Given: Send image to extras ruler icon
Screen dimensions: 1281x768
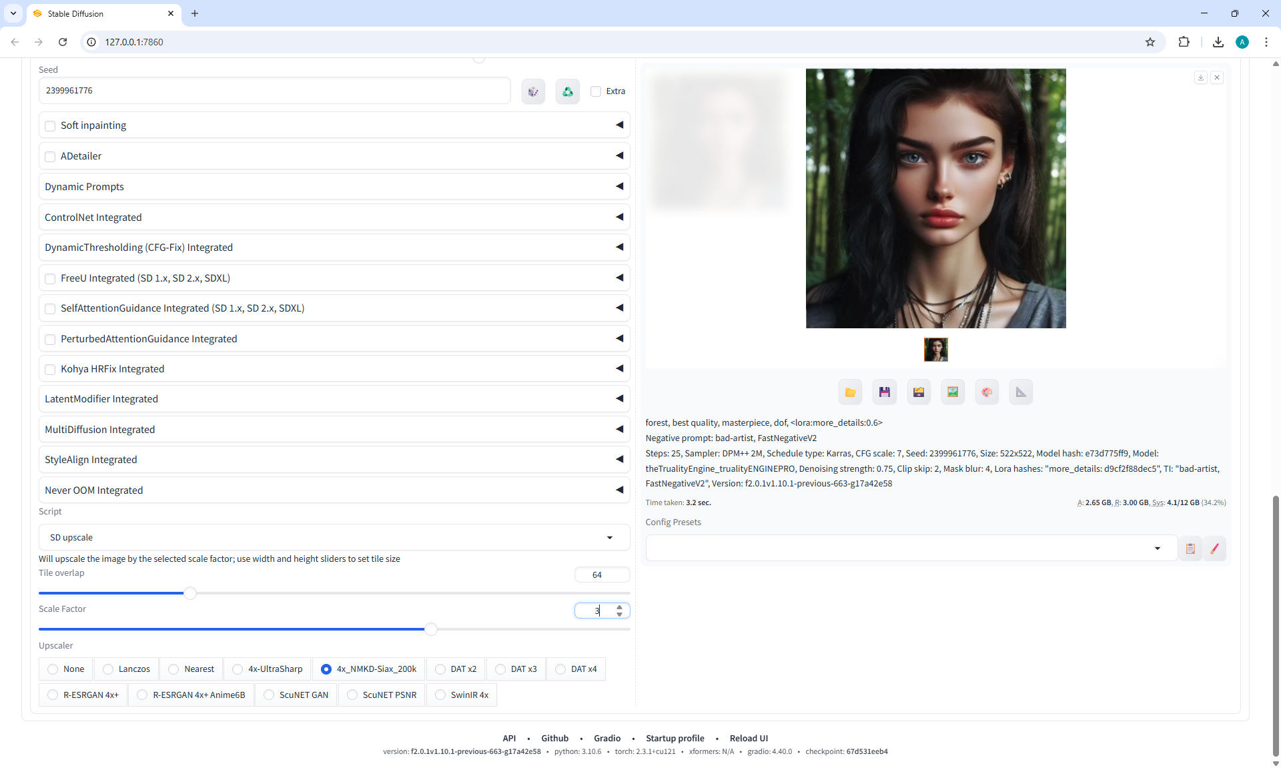Looking at the screenshot, I should click(1021, 392).
